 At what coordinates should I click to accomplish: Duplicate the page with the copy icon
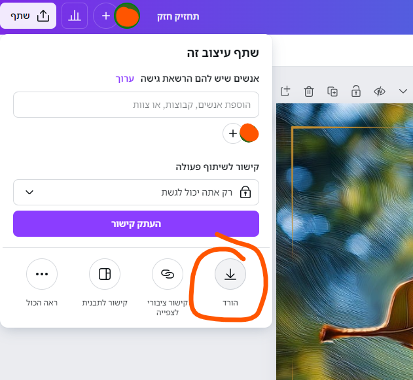(x=332, y=92)
